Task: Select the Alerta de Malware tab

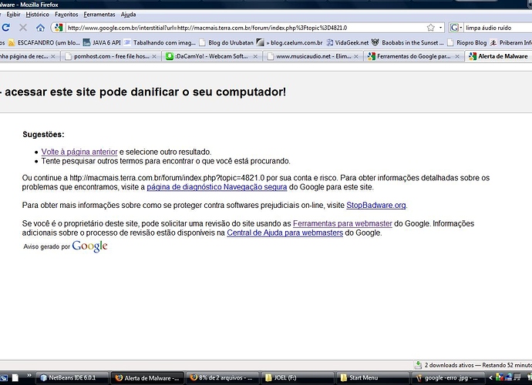Action: (499, 56)
